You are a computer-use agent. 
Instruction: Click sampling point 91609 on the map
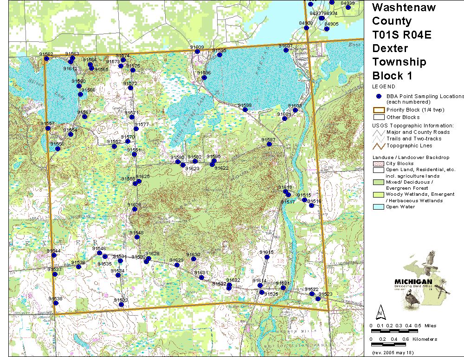[197, 52]
